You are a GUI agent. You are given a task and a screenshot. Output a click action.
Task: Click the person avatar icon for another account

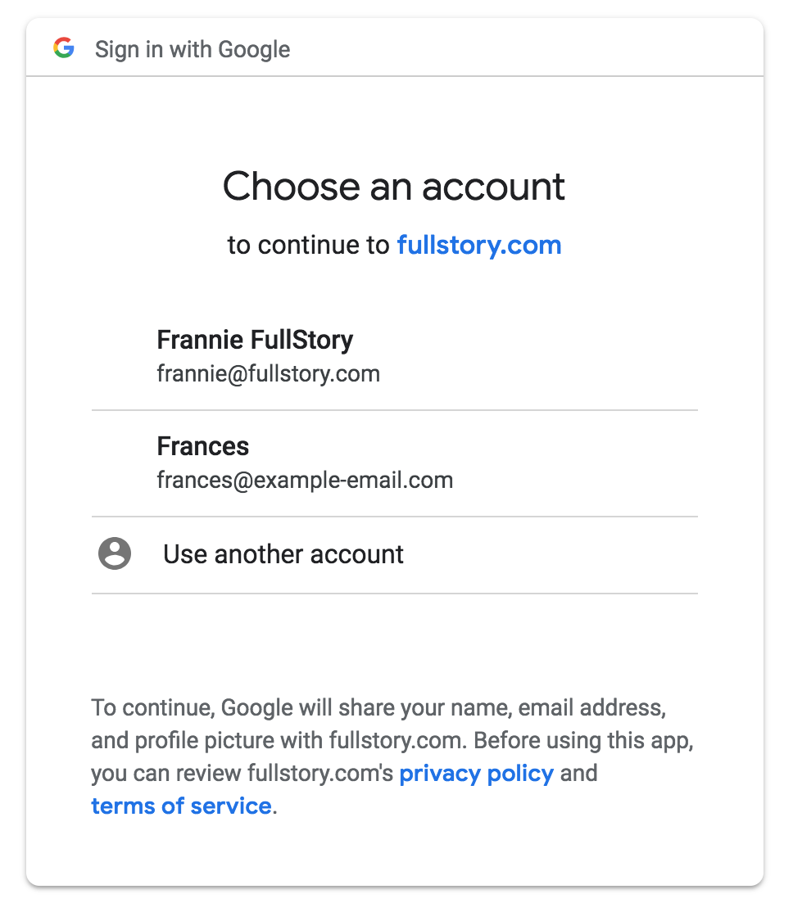[x=114, y=553]
